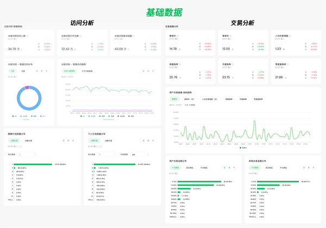Select 日 granularity in 渠道访问趋势 chart
The width and height of the screenshot is (326, 228).
tap(144, 71)
